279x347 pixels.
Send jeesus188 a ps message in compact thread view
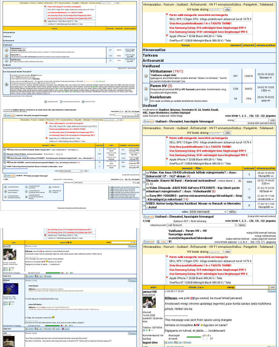(39, 276)
